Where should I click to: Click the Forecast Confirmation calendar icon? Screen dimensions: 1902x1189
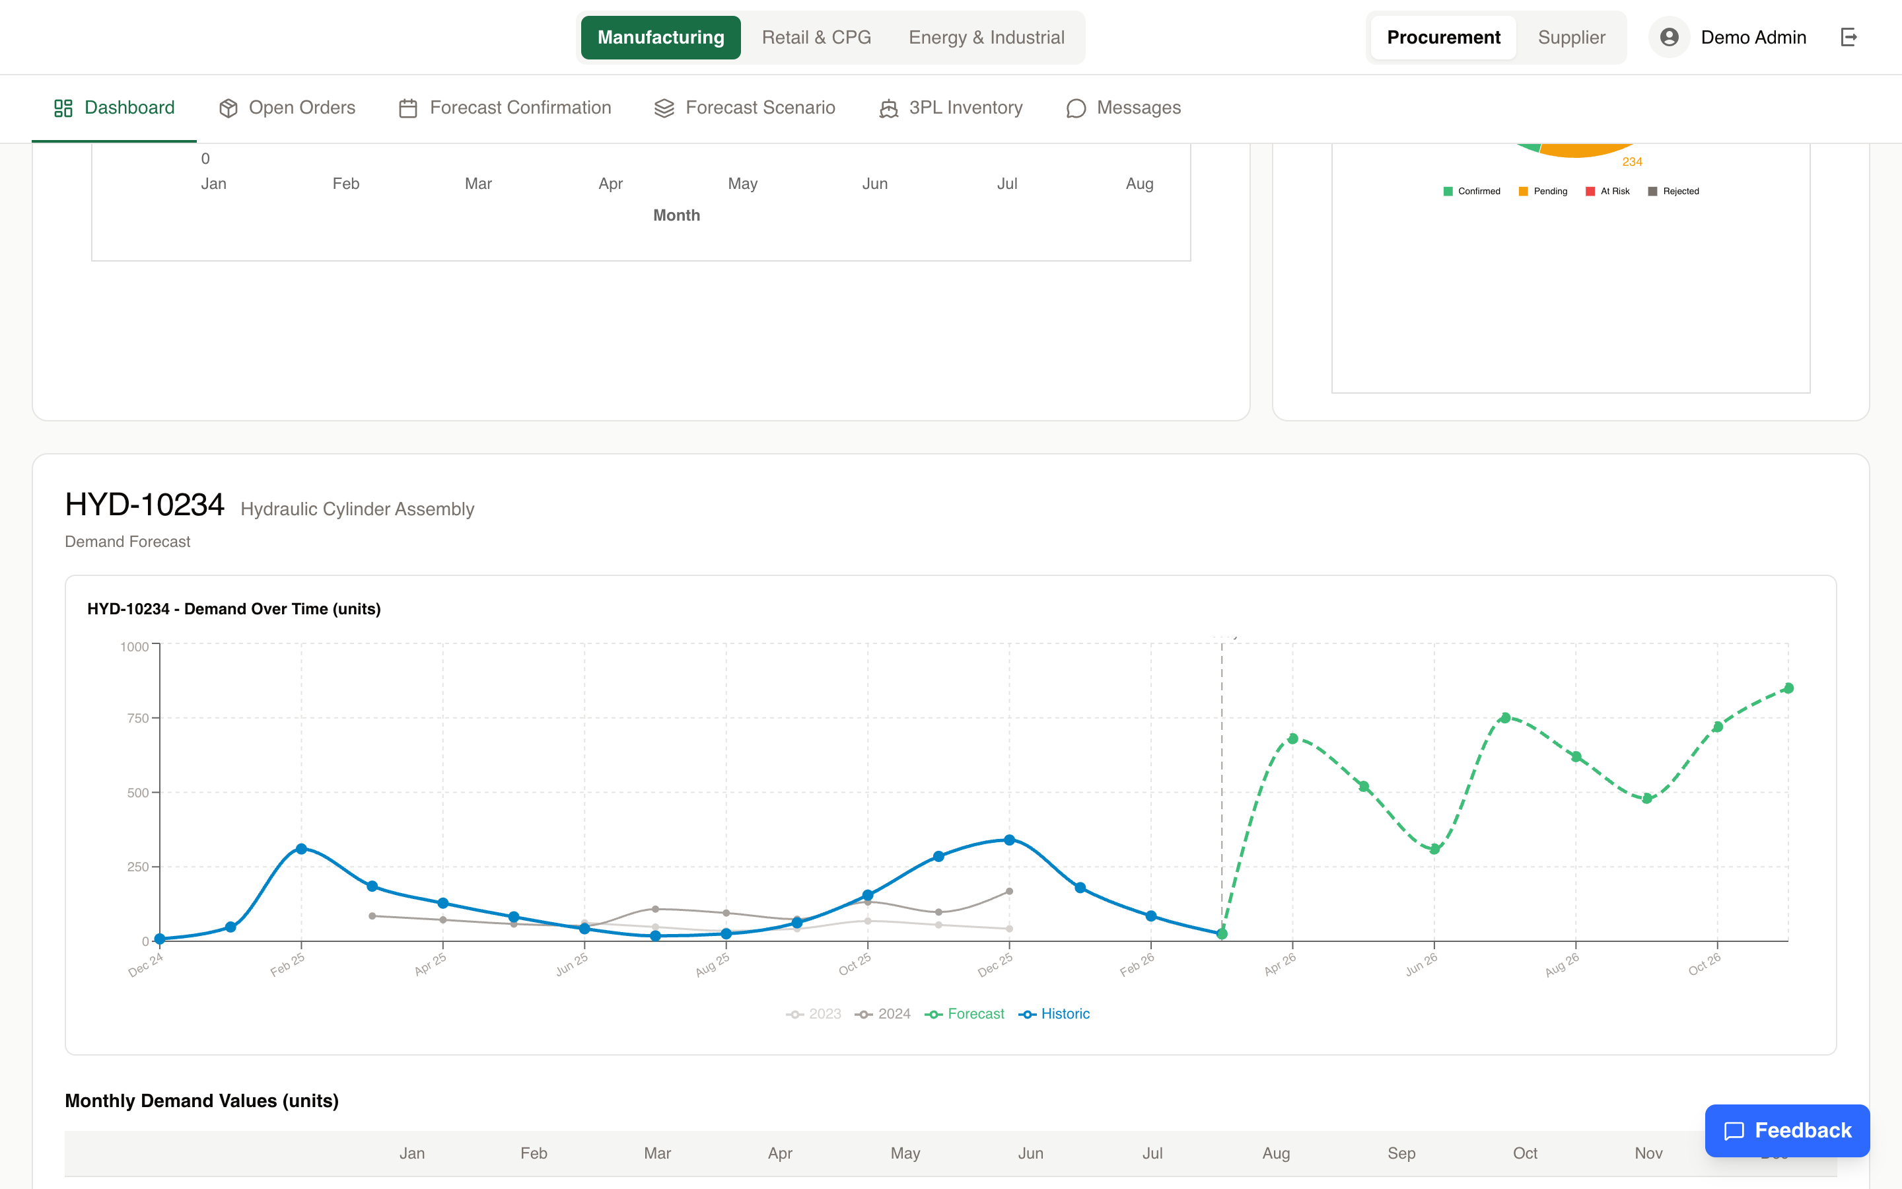(408, 108)
